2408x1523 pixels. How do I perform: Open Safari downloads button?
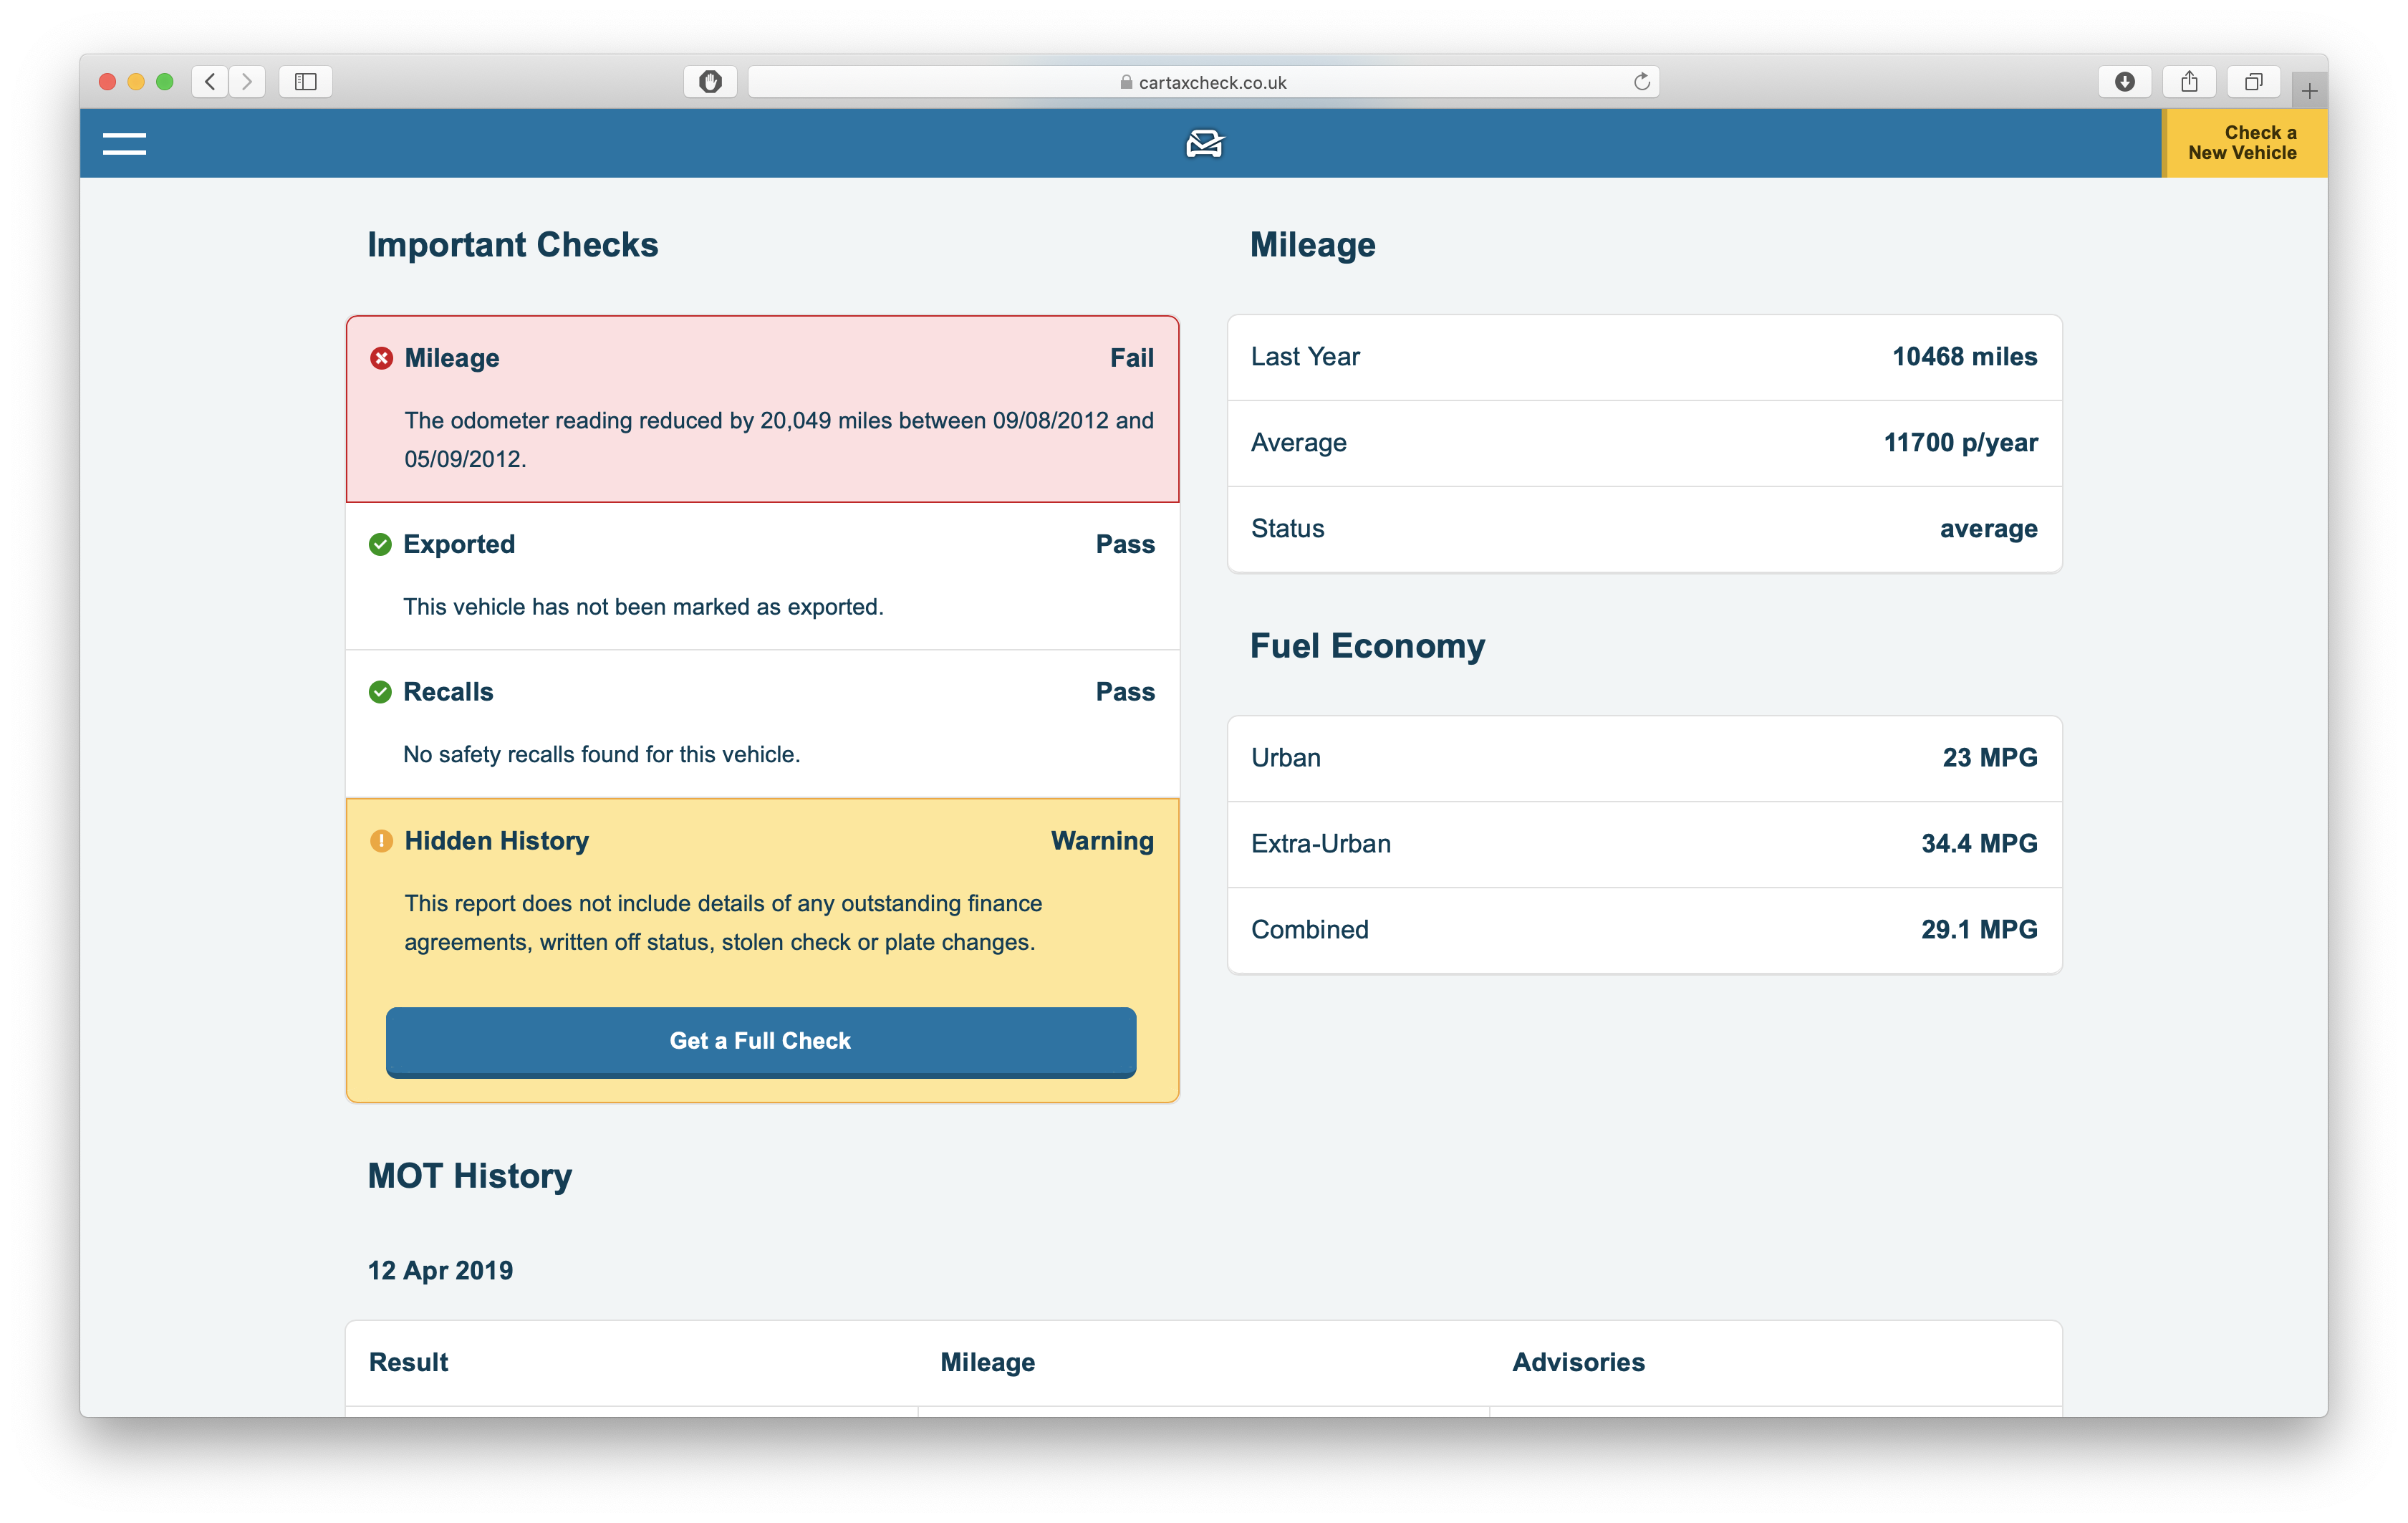pyautogui.click(x=2125, y=82)
